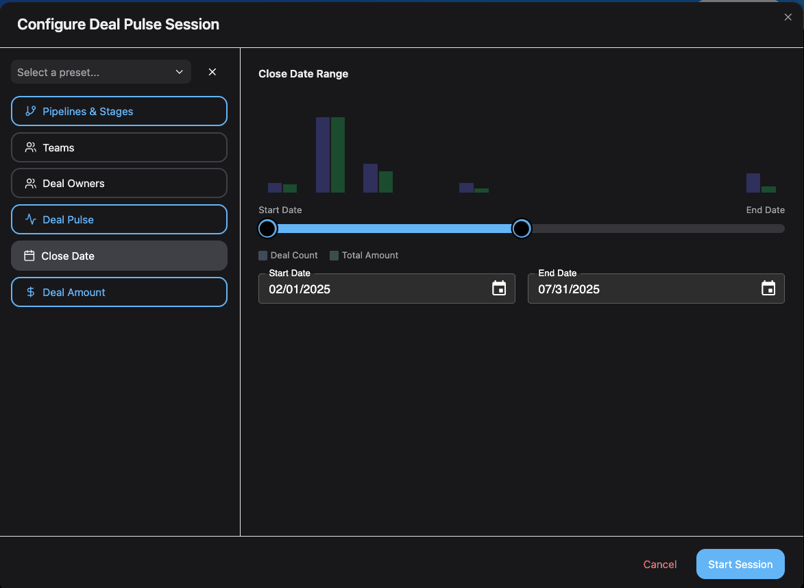The height and width of the screenshot is (588, 804).
Task: Click the right slider handle on range
Action: [x=522, y=229]
